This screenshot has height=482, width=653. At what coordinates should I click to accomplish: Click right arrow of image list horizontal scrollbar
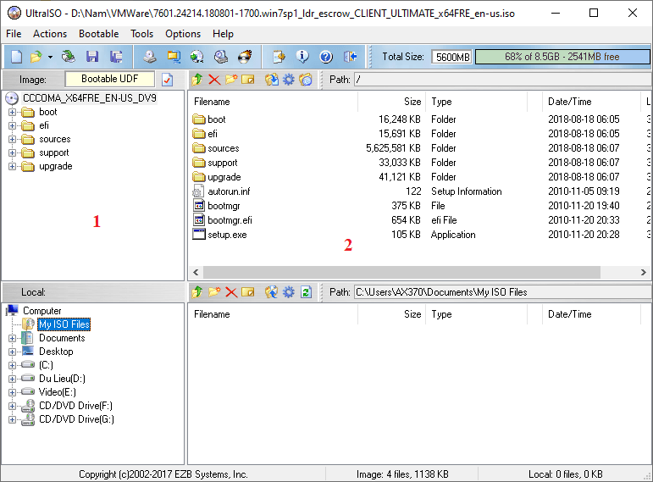pyautogui.click(x=644, y=273)
